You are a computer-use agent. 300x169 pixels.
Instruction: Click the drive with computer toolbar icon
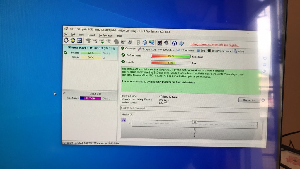click(130, 42)
